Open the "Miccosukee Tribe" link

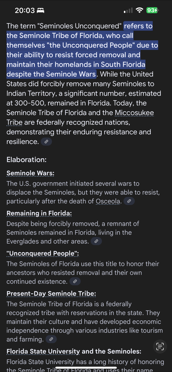click(134, 113)
